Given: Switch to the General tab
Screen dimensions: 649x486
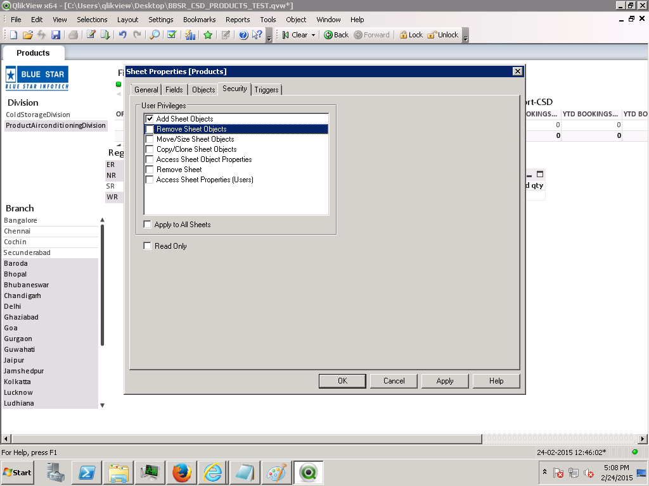Looking at the screenshot, I should coord(146,90).
